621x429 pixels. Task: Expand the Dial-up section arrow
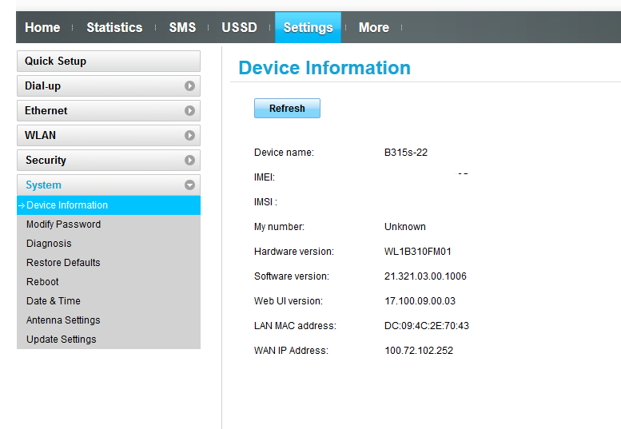tap(189, 86)
